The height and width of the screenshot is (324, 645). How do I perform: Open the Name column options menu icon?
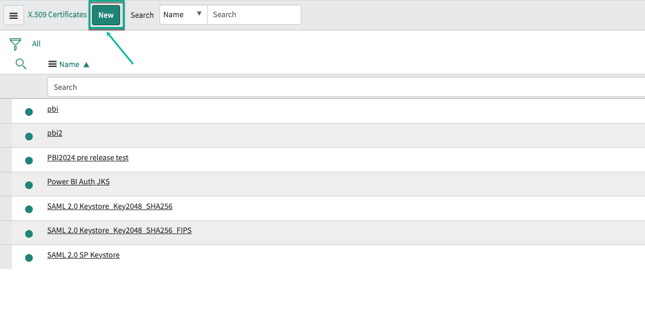52,65
